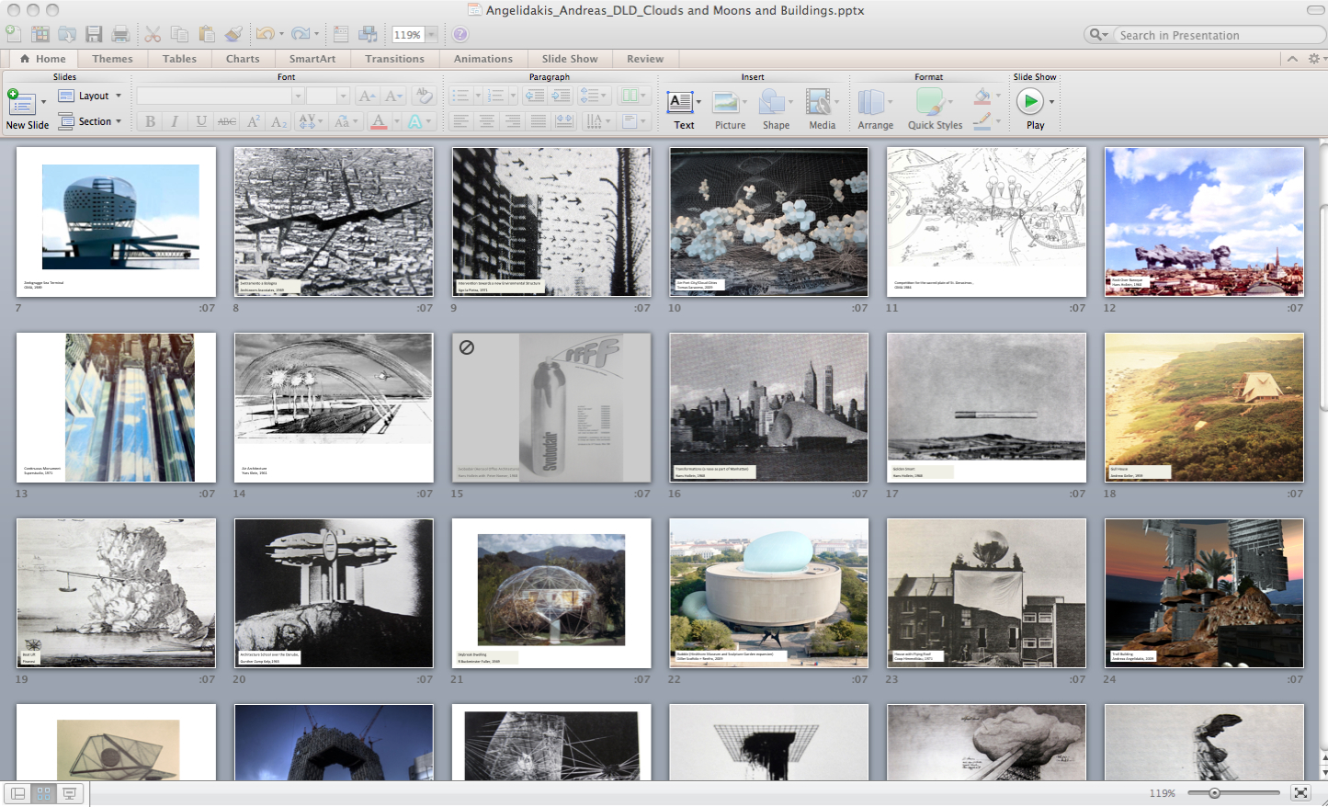Open the Animations ribbon tab

(x=482, y=59)
